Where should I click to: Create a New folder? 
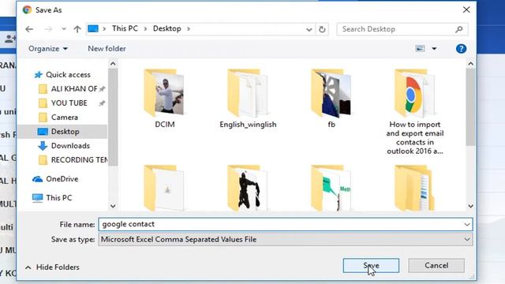pos(107,49)
